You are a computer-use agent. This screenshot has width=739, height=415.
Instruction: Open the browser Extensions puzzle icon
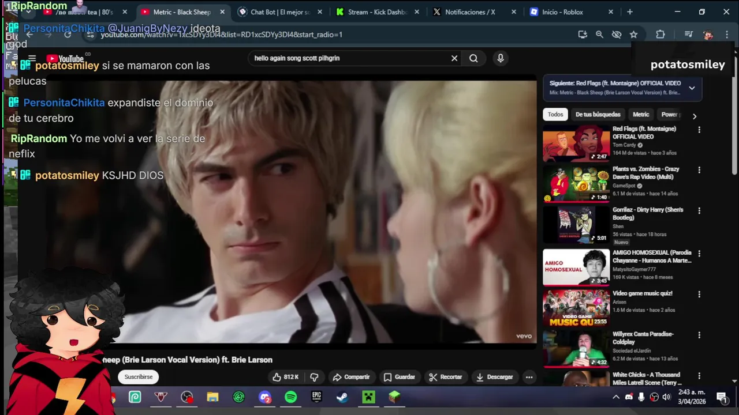coord(660,35)
